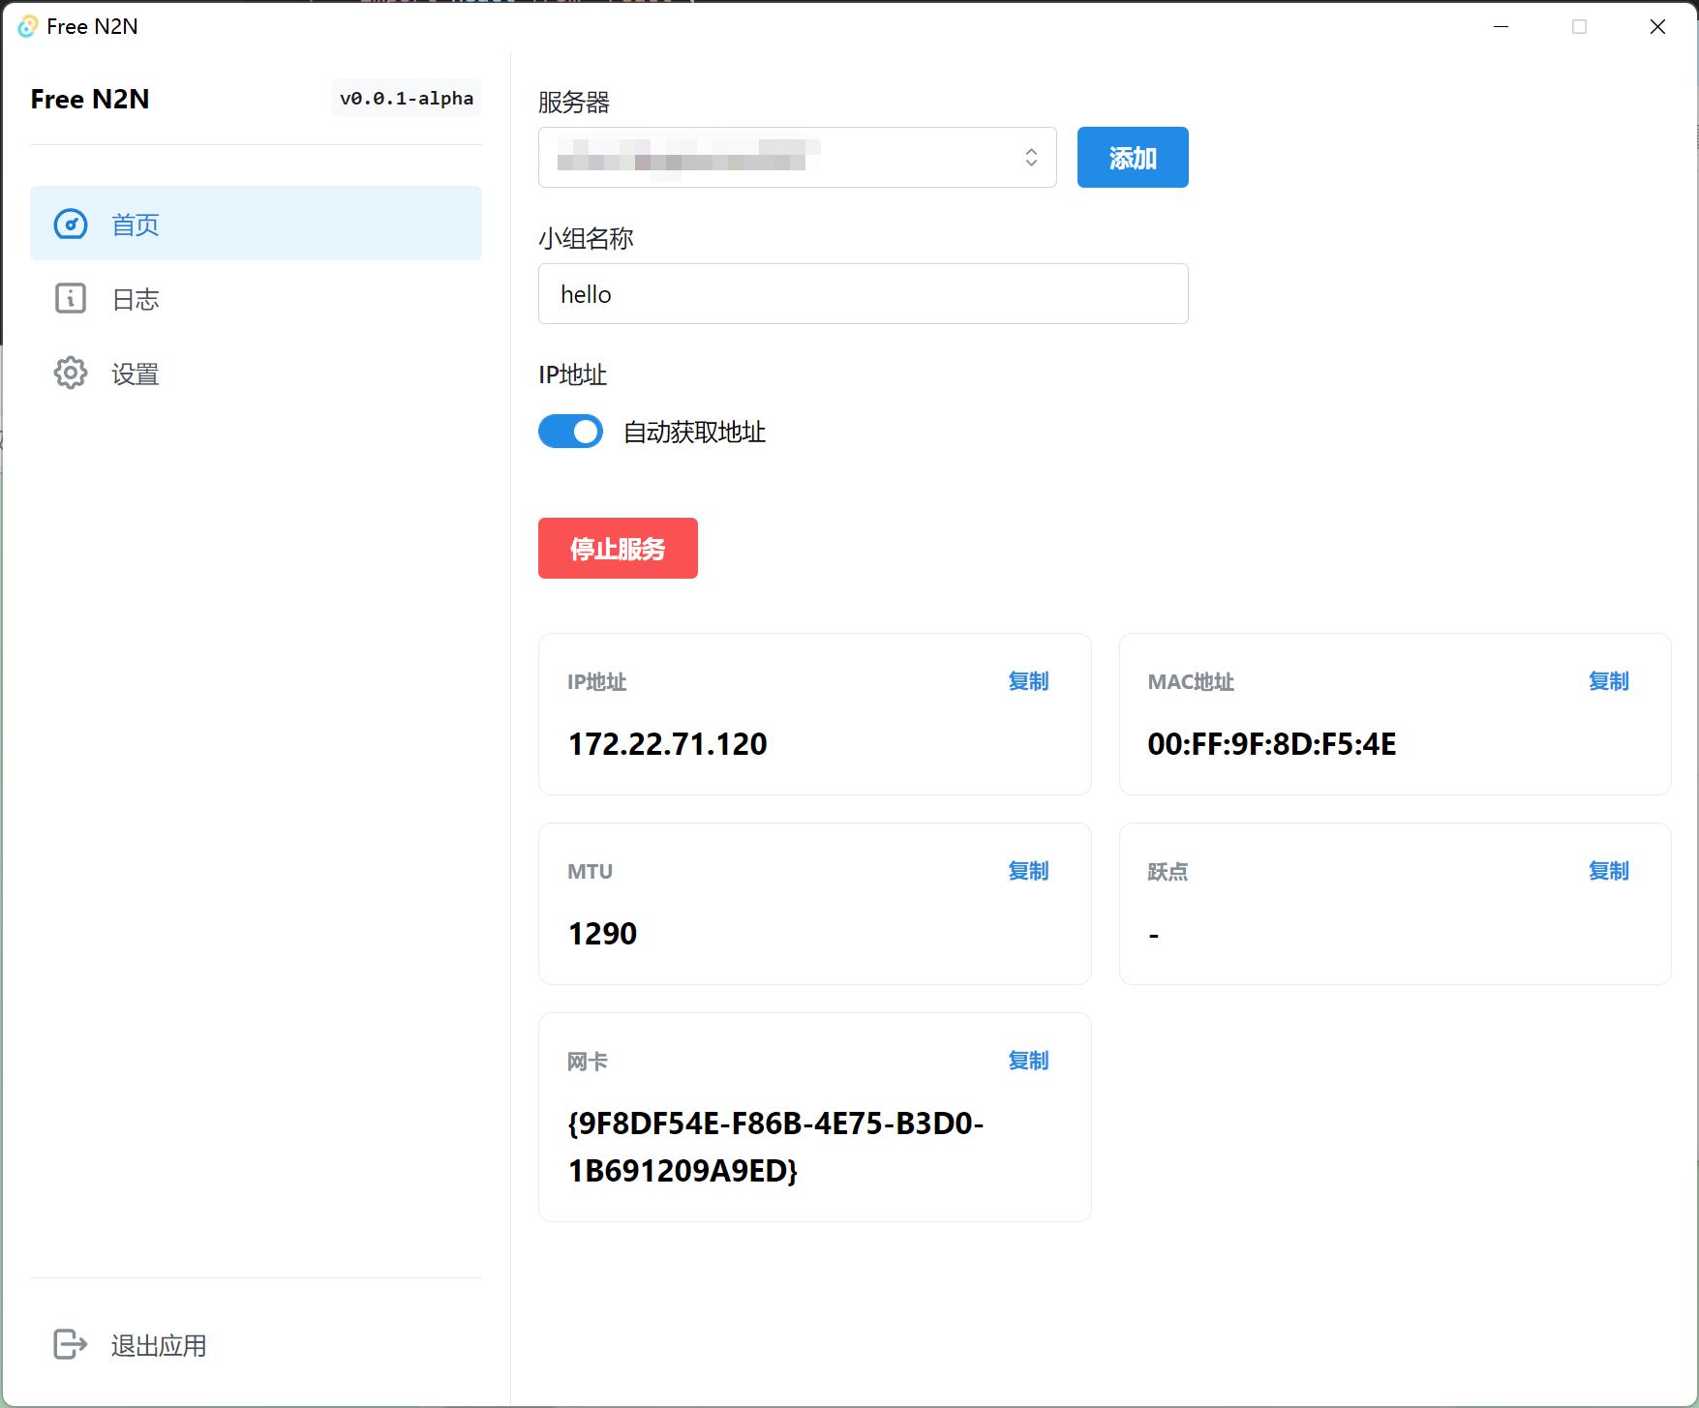The image size is (1699, 1408).
Task: Click the IP value 172.22.71.120
Action: pyautogui.click(x=667, y=743)
